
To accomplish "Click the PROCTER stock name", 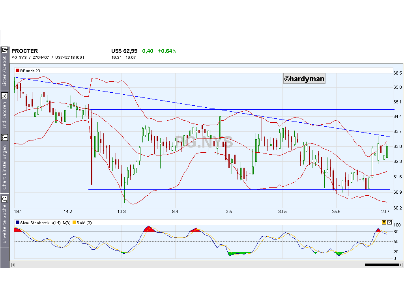I will coord(25,50).
